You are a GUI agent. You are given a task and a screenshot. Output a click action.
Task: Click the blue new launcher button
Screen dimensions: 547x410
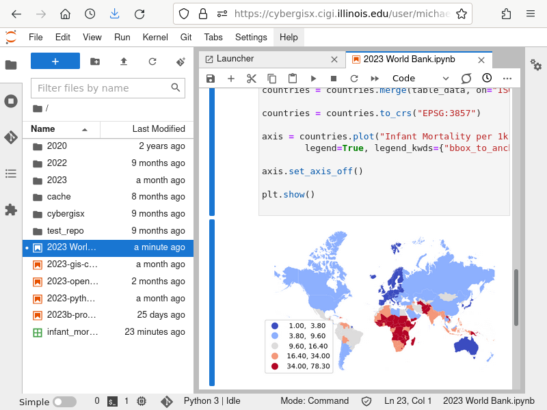pos(55,61)
